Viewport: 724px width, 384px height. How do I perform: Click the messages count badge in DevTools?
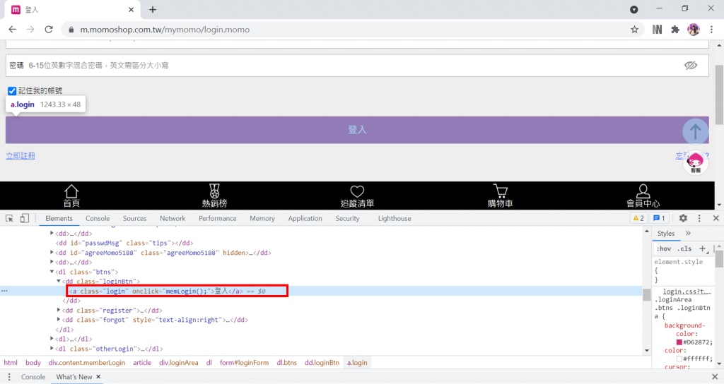click(x=660, y=219)
